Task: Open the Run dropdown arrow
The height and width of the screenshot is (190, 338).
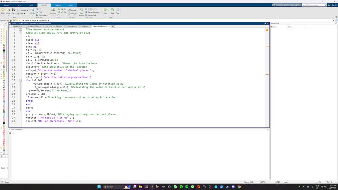Action: [x=106, y=15]
